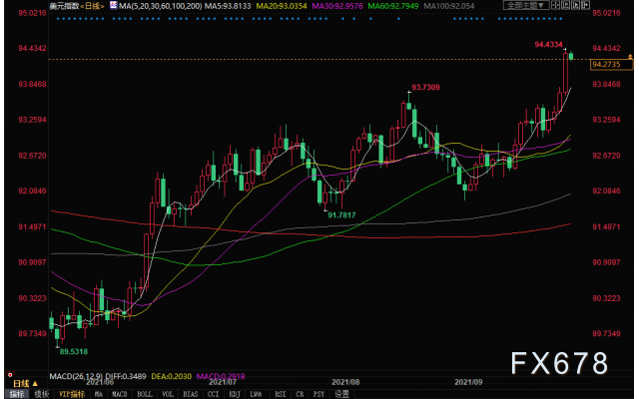Click the left axis value 92.0846
639x399 pixels.
[32, 191]
